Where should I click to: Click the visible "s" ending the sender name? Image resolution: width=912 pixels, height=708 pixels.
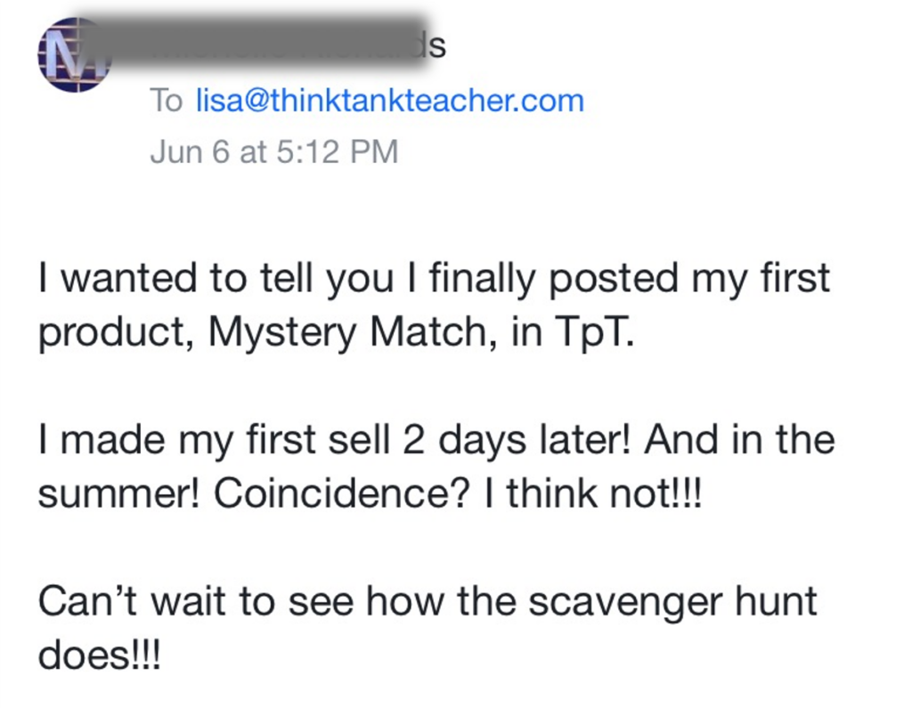pos(437,47)
